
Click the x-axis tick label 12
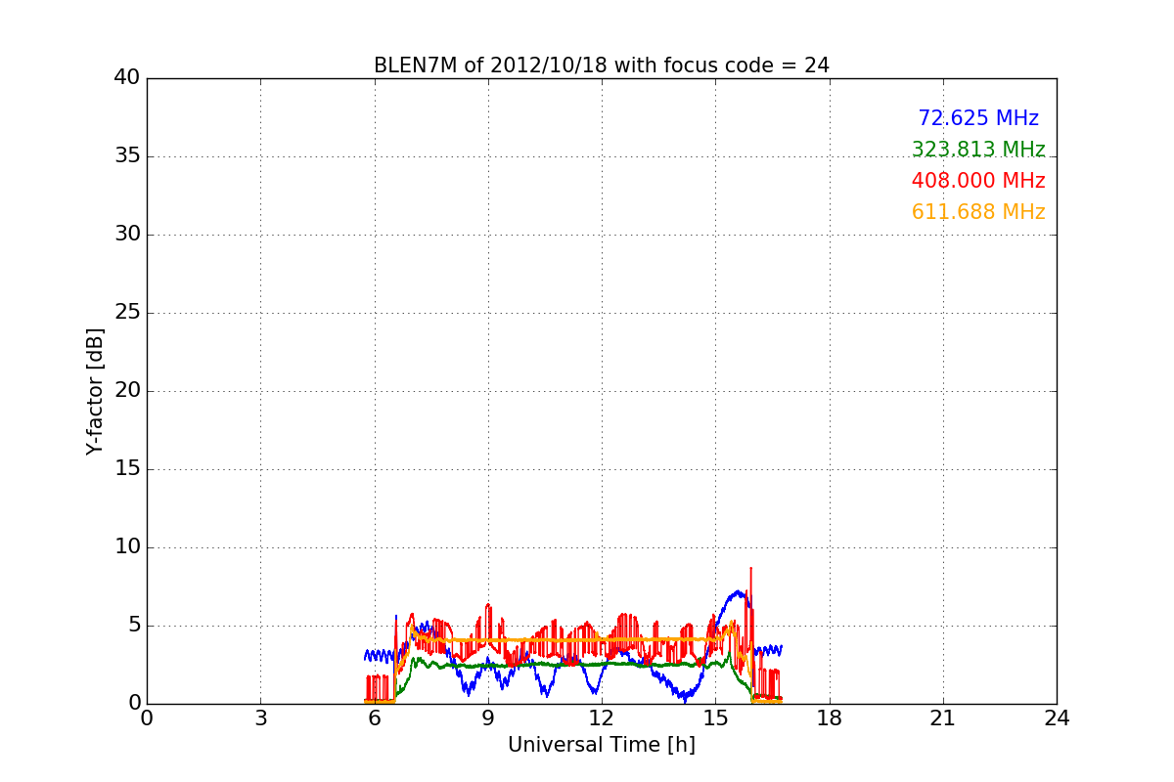coord(602,718)
